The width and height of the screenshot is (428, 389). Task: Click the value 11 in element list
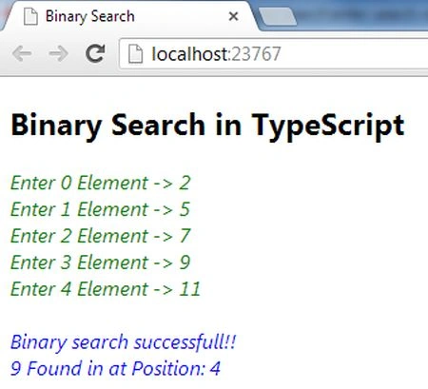point(190,289)
